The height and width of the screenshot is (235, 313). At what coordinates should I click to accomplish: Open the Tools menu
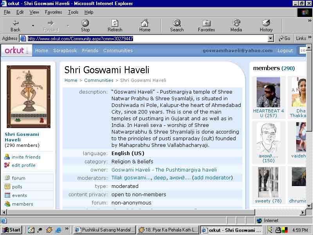pos(73,12)
